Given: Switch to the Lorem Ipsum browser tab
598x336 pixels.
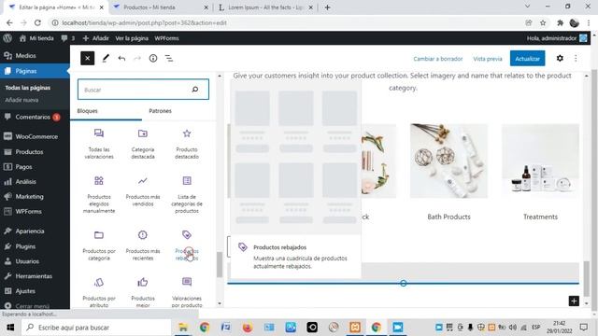Looking at the screenshot, I should pyautogui.click(x=265, y=7).
